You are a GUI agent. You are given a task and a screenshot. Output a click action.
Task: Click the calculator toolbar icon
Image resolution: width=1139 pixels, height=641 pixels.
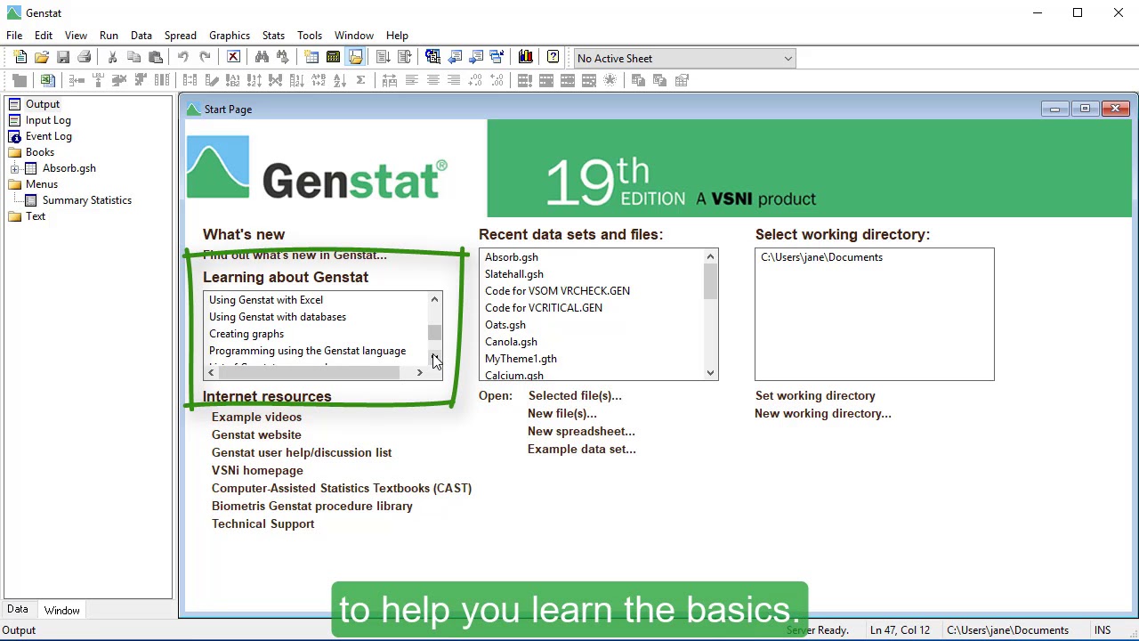point(333,58)
